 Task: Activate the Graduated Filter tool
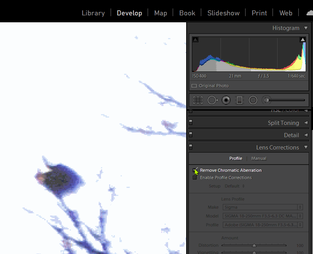pyautogui.click(x=239, y=100)
